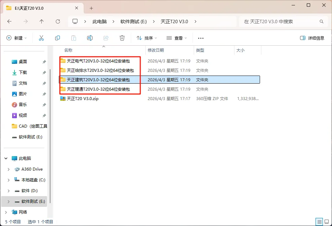Select 天正暖通T20V3.0-32位64位安装包 folder
The image size is (332, 226).
[x=98, y=89]
